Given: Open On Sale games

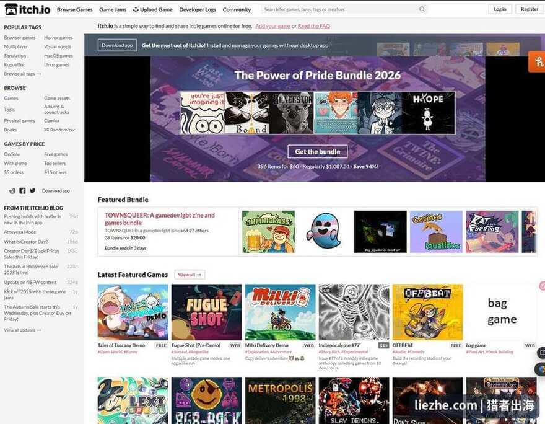Looking at the screenshot, I should 12,154.
